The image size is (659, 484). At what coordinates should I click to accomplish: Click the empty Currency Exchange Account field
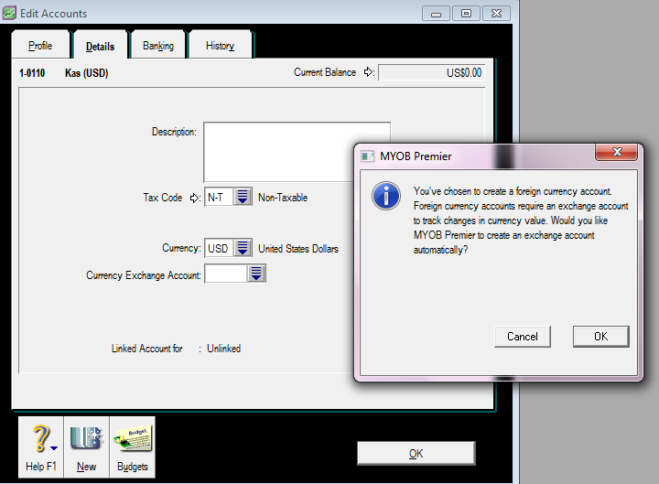226,274
